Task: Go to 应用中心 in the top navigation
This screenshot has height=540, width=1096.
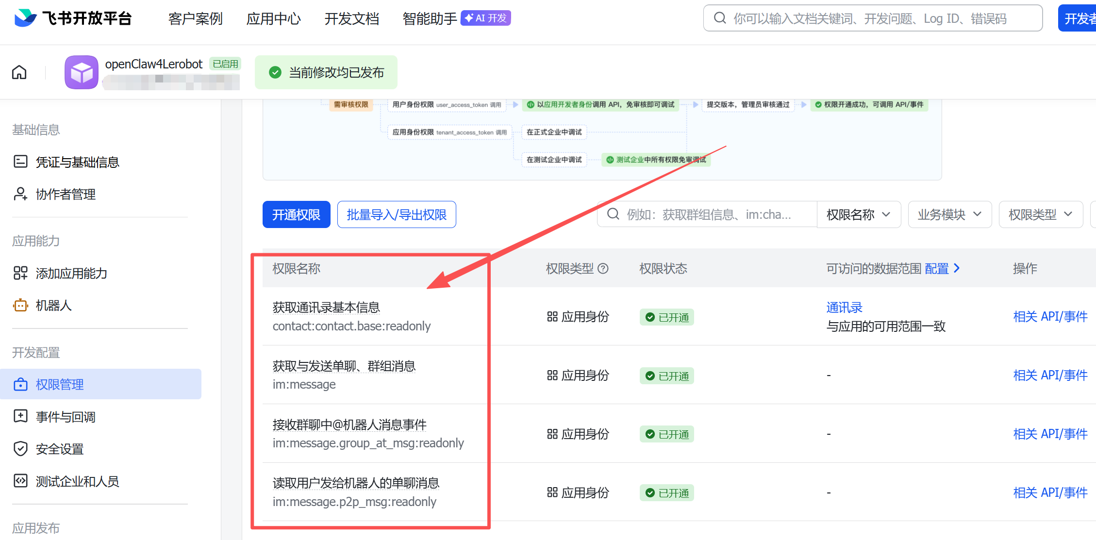Action: click(x=273, y=18)
